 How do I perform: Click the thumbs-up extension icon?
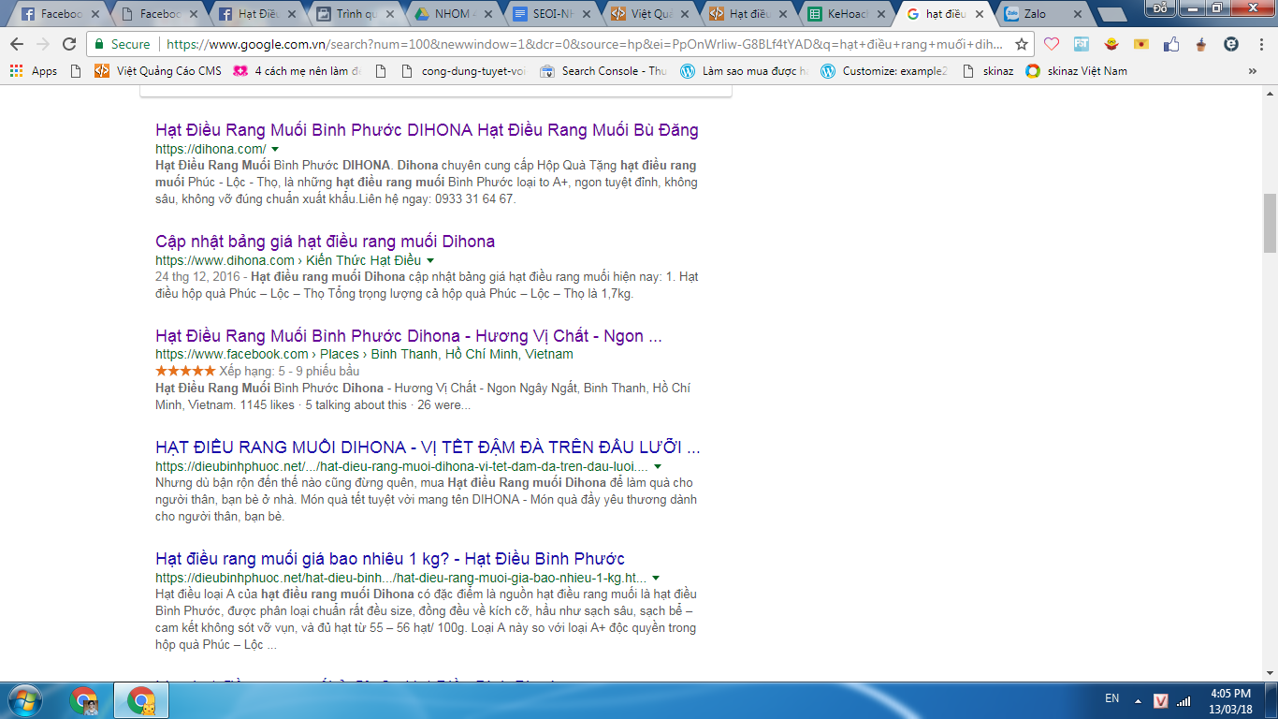[1171, 44]
